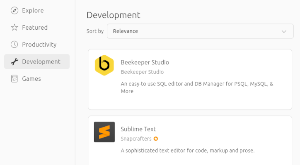The width and height of the screenshot is (300, 165).
Task: Click the chevron arrow in the sort box
Action: [x=284, y=31]
